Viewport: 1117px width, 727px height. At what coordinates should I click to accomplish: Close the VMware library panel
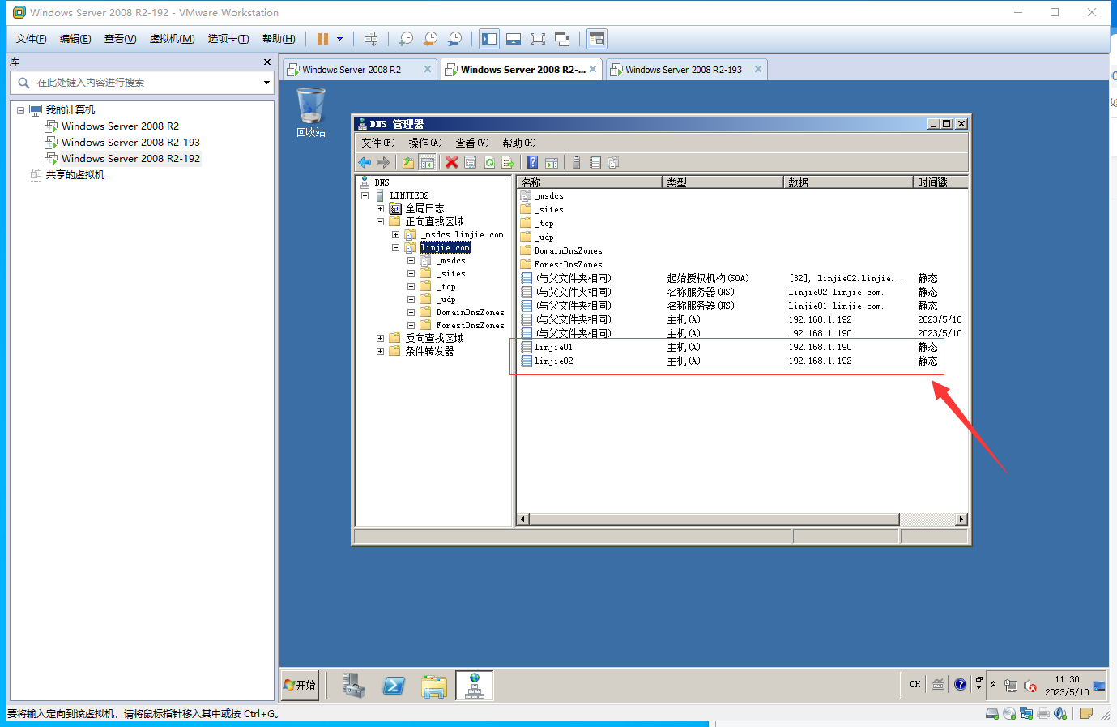tap(267, 62)
